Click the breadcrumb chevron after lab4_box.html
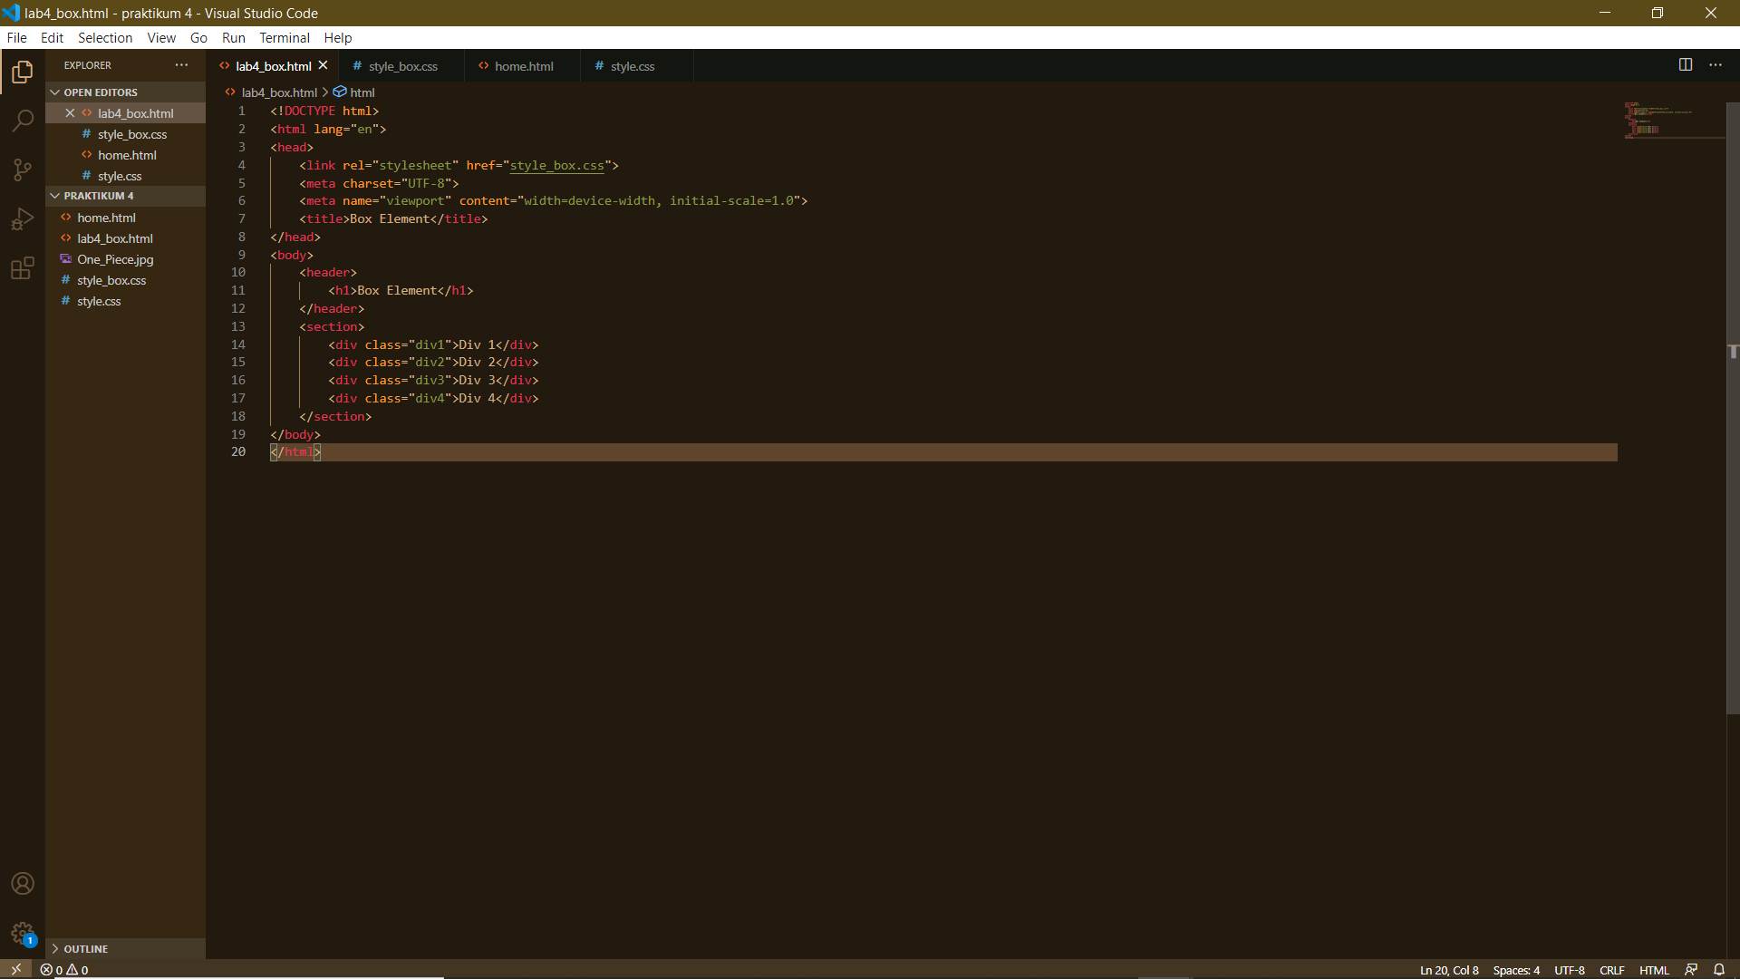This screenshot has height=979, width=1740. tap(325, 92)
